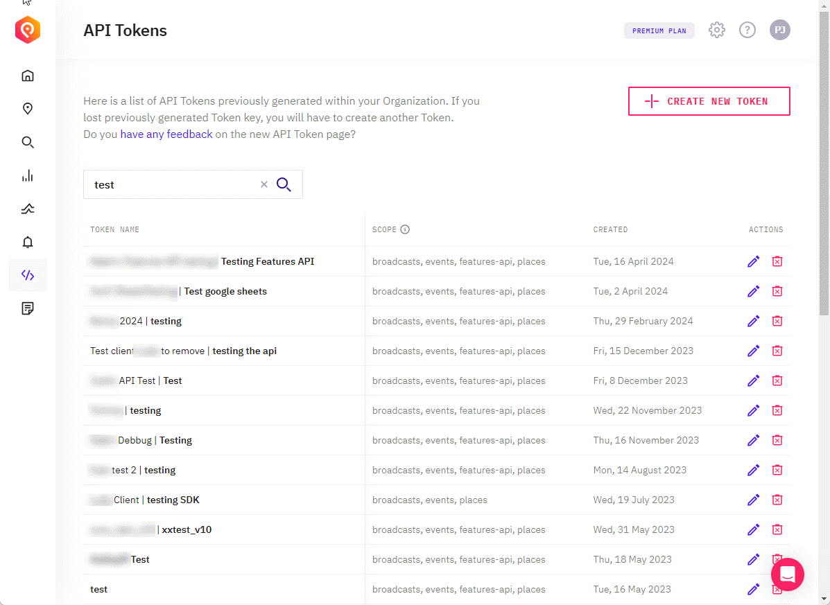Open the Home icon in sidebar
This screenshot has height=605, width=830.
[x=28, y=76]
